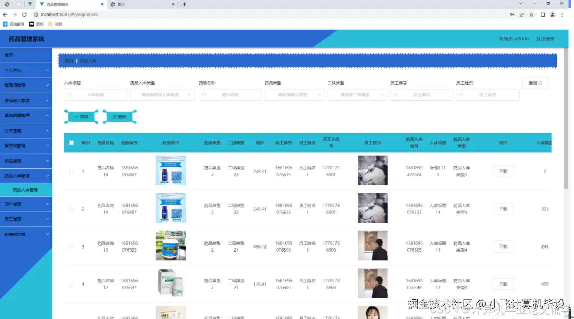Image resolution: width=574 pixels, height=319 pixels.
Task: Open the employee photo thumbnail in row 1
Action: pos(372,170)
